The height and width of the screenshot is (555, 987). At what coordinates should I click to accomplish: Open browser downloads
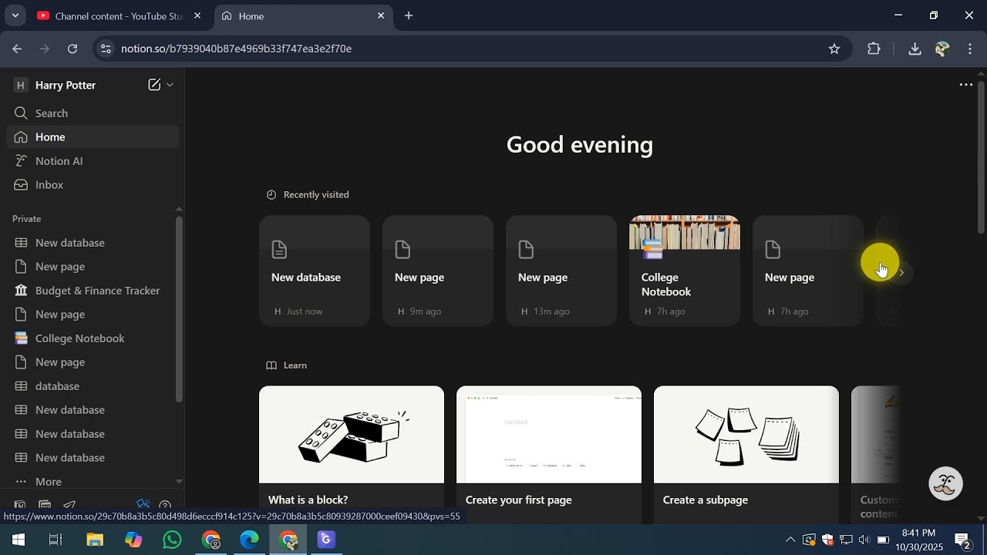pyautogui.click(x=915, y=49)
